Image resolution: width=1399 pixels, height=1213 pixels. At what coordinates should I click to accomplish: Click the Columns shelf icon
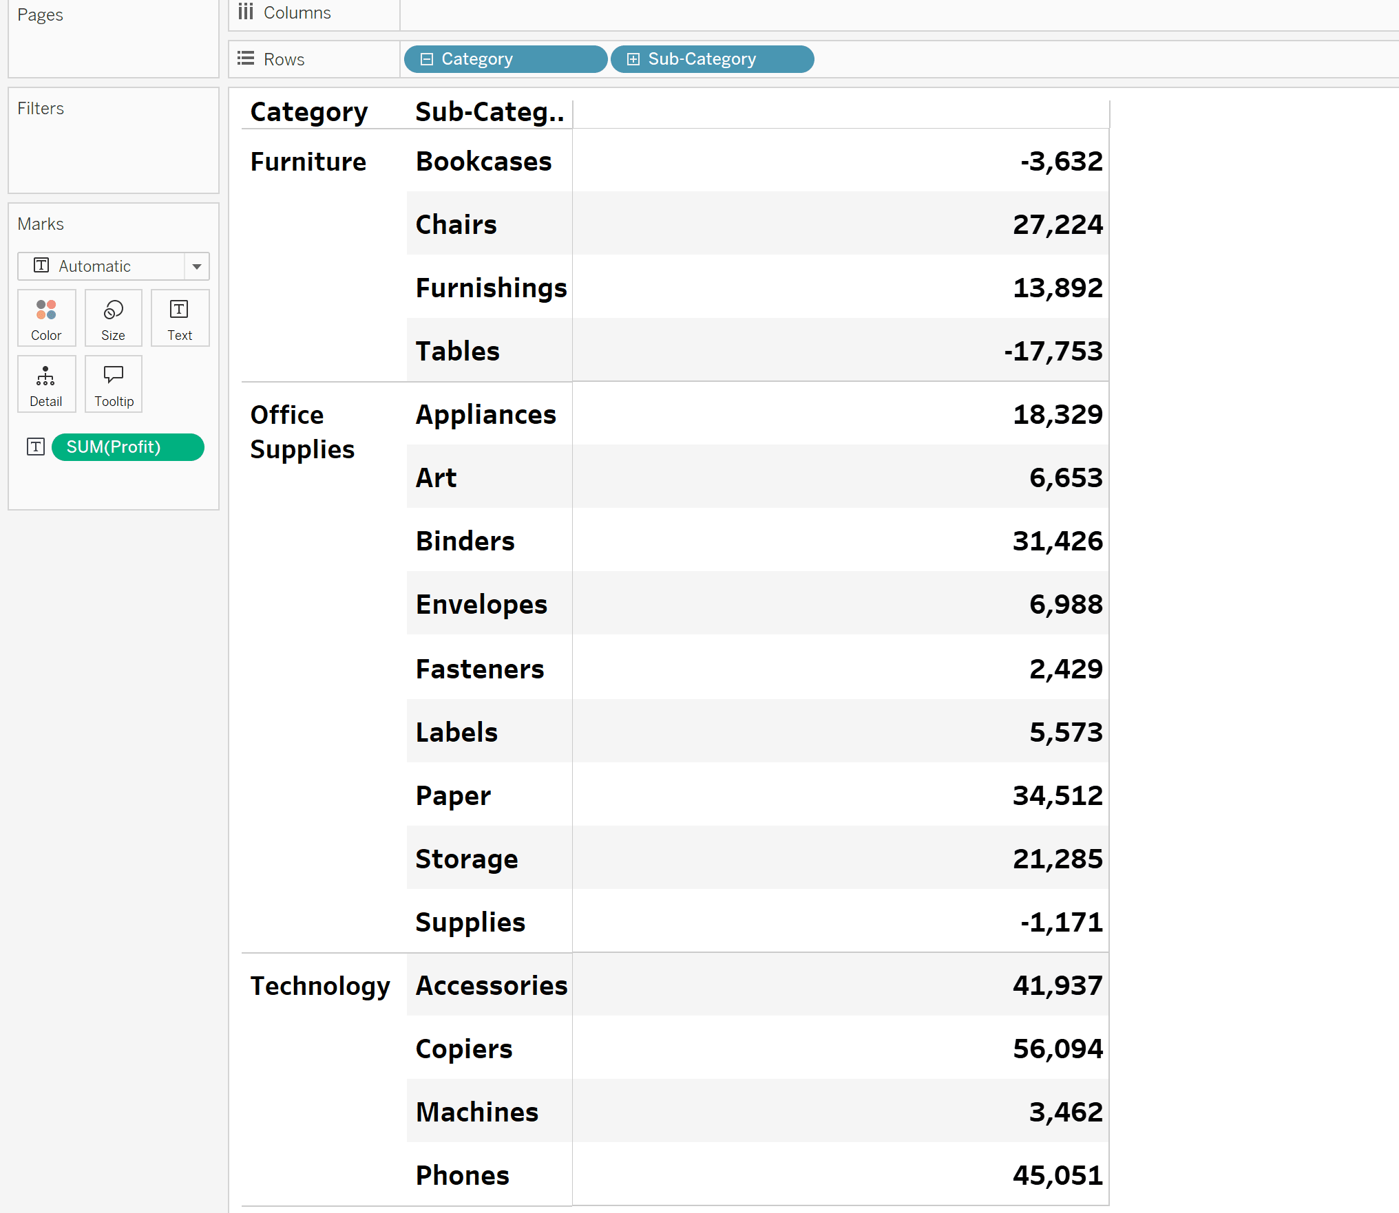coord(245,12)
